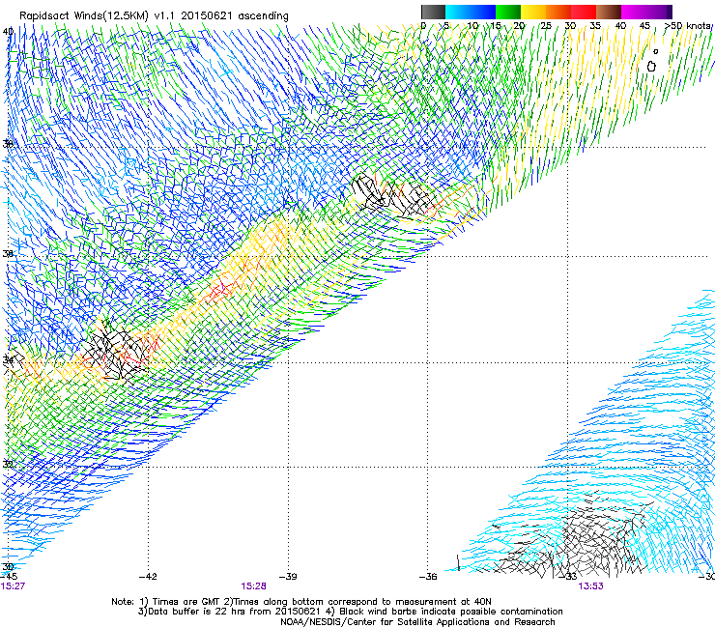This screenshot has height=628, width=715.
Task: Select the yellow 20-25 knots legend swatch
Action: tap(533, 12)
